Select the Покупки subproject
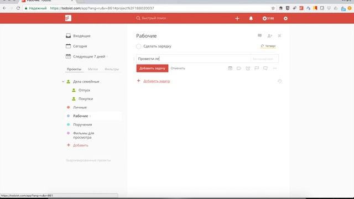 coord(86,99)
